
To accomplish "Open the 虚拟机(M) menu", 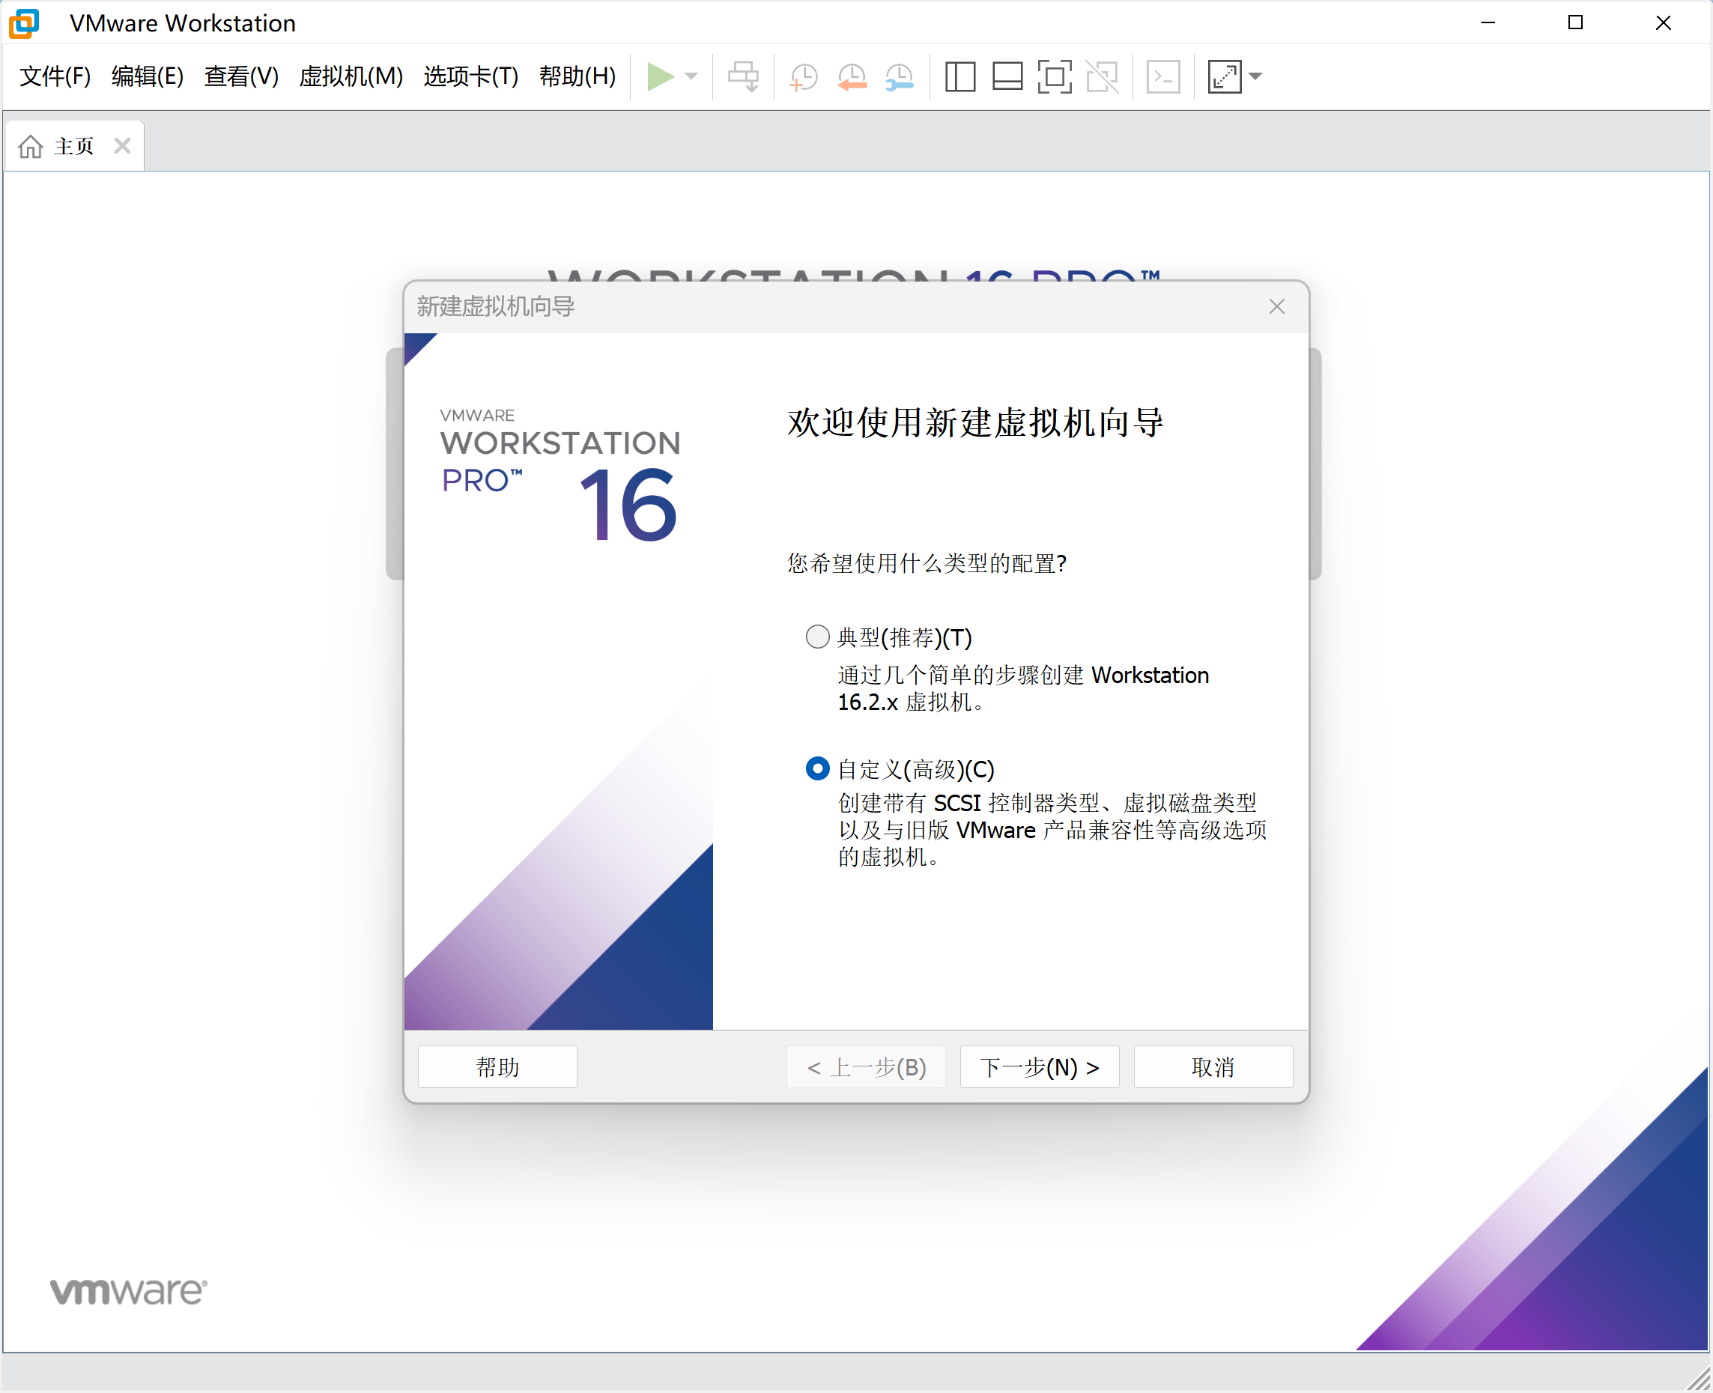I will click(351, 77).
